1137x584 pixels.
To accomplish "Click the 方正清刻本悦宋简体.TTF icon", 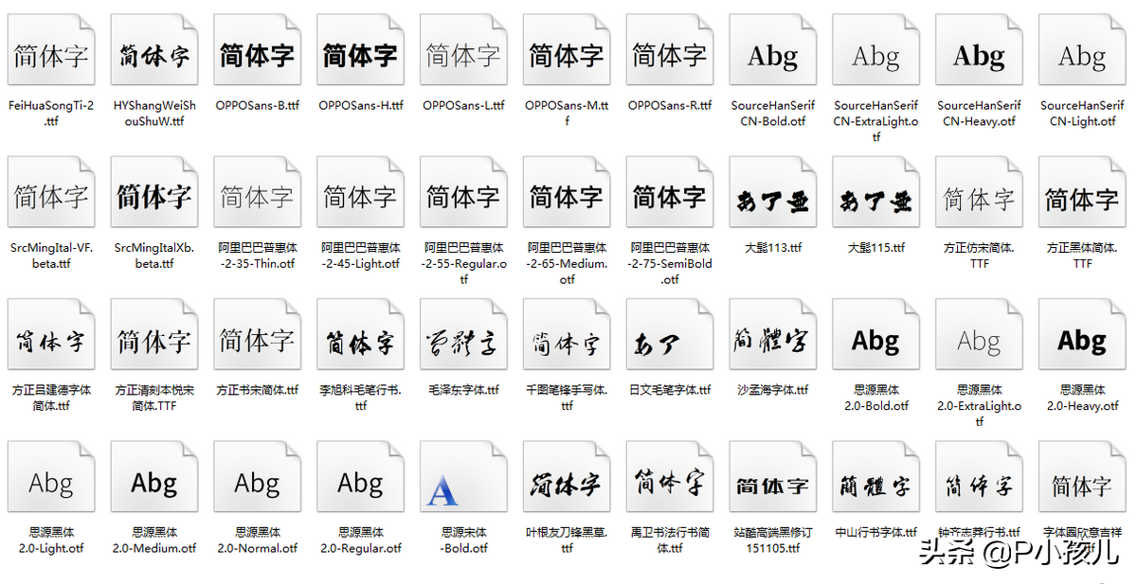I will tap(154, 335).
